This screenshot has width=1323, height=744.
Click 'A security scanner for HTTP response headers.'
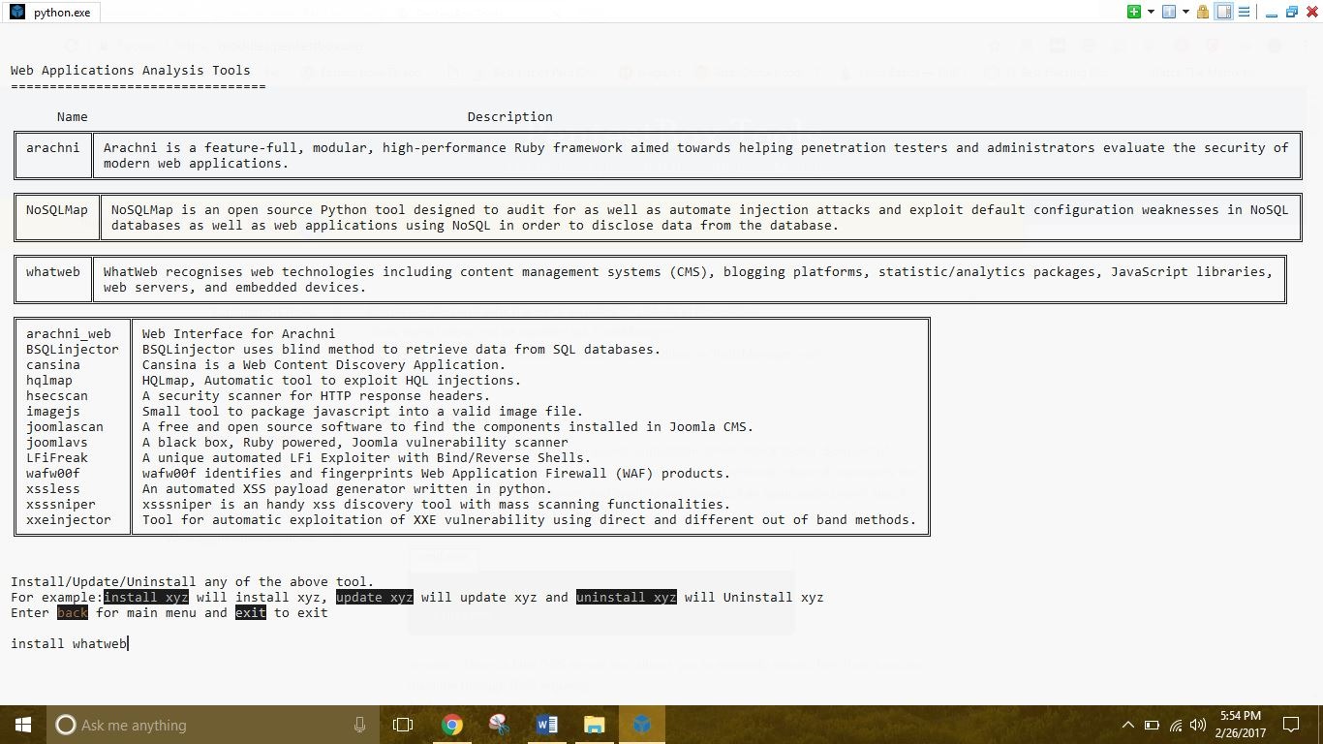pos(317,395)
